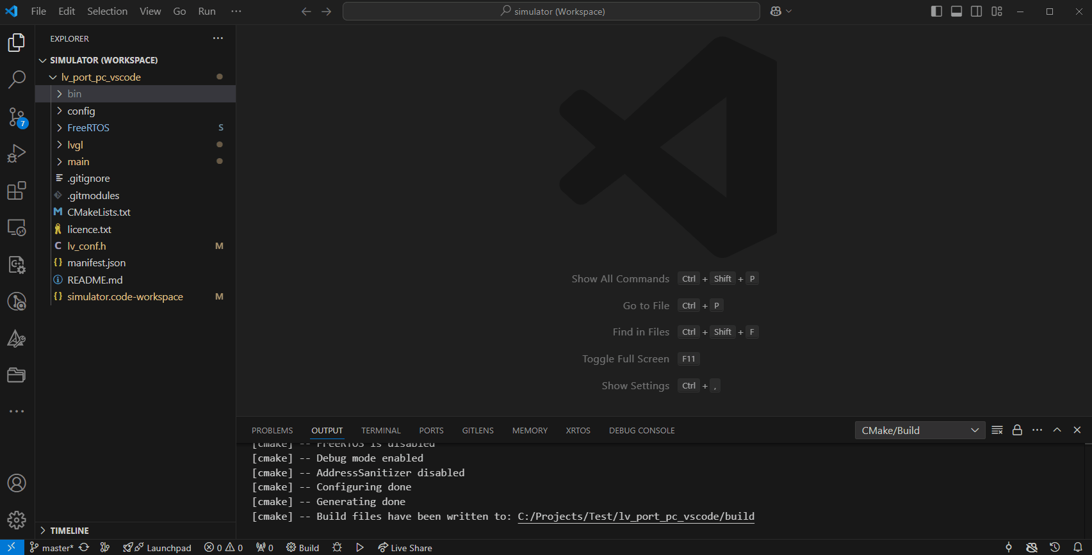Image resolution: width=1092 pixels, height=555 pixels.
Task: Open the CMake/Build output channel dropdown
Action: 920,430
